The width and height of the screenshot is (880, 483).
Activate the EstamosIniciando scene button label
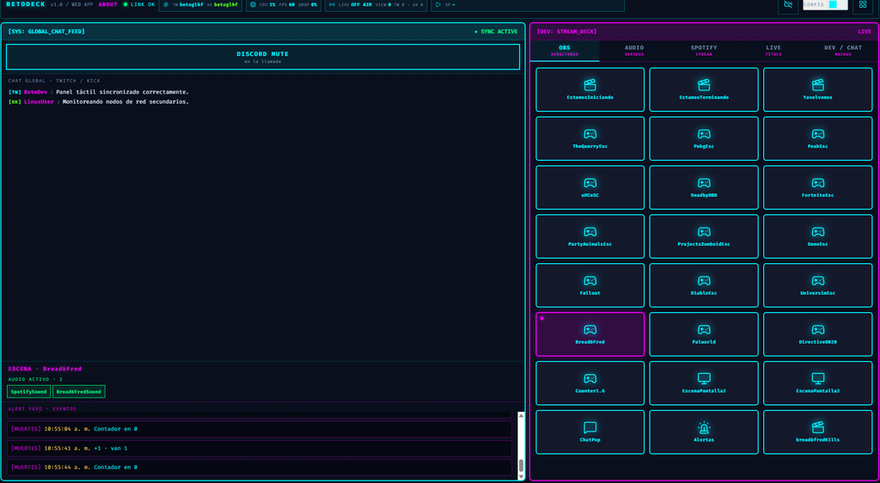(590, 98)
